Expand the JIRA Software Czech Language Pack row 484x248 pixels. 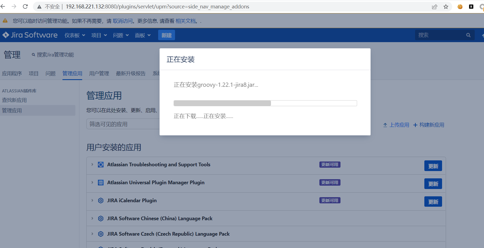click(x=92, y=234)
